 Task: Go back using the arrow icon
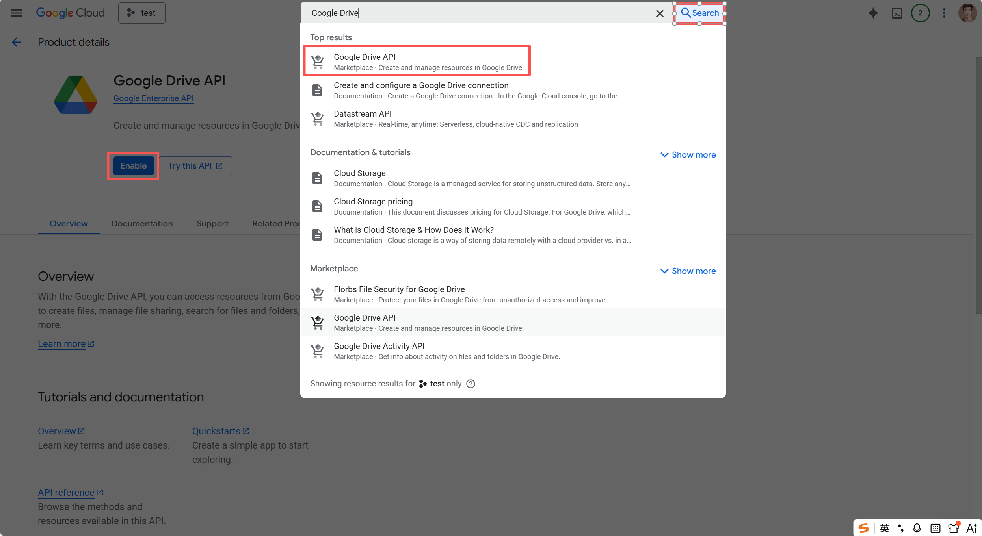click(17, 42)
